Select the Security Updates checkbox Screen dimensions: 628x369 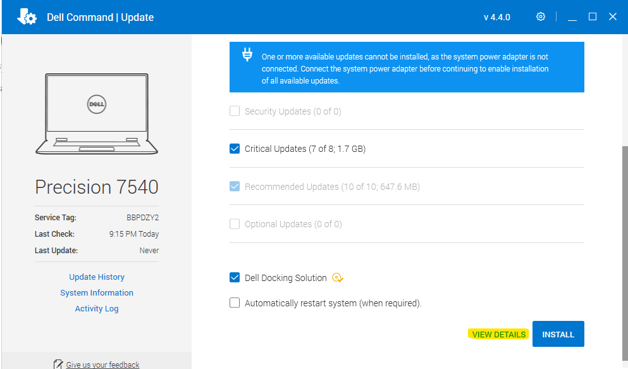click(235, 111)
